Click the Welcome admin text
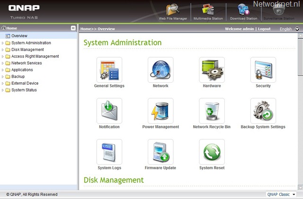Viewport: 303px width, 199px height. click(x=239, y=29)
